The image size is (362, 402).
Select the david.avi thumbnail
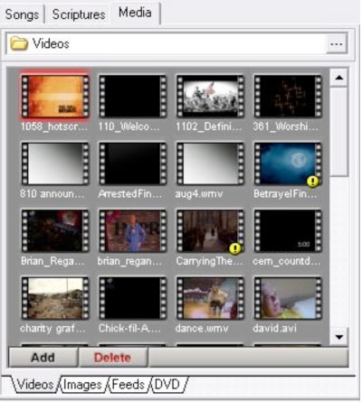(x=288, y=298)
